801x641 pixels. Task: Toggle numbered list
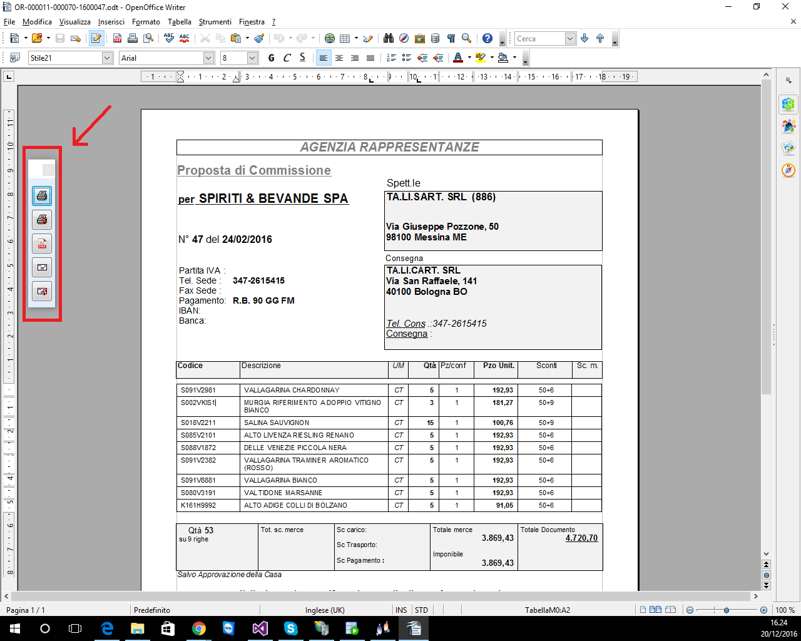tap(391, 58)
